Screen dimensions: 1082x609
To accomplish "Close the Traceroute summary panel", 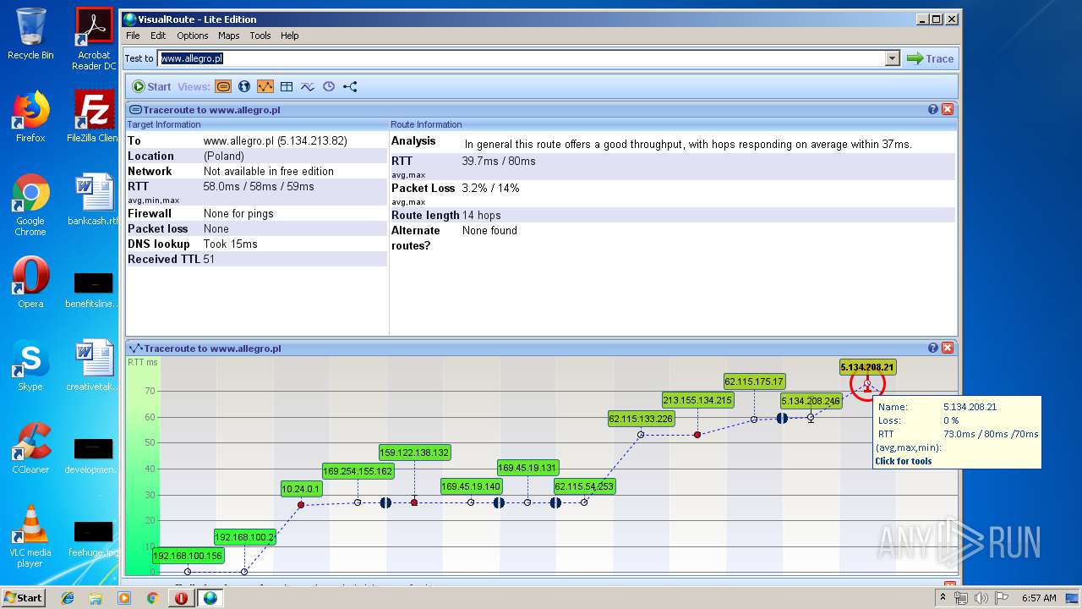I will [948, 109].
